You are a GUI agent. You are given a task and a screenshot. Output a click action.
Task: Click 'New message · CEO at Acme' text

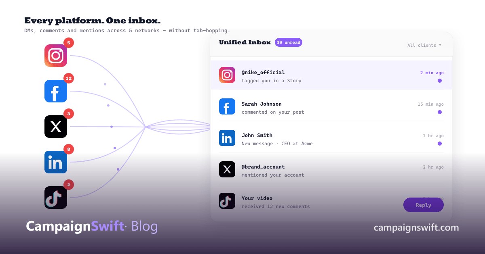point(277,144)
